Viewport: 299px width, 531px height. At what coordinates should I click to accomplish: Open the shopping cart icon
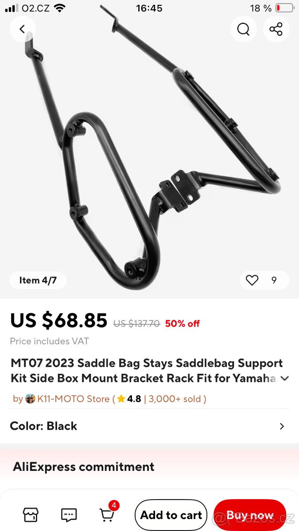tap(106, 515)
